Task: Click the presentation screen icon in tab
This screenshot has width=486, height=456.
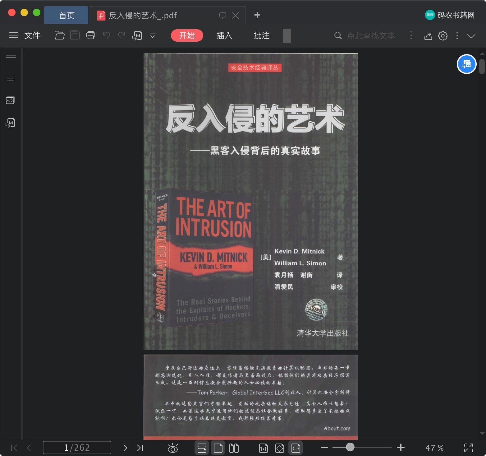Action: (x=222, y=16)
